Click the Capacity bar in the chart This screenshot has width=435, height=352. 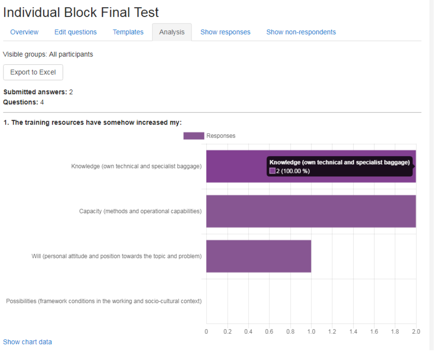pos(311,211)
